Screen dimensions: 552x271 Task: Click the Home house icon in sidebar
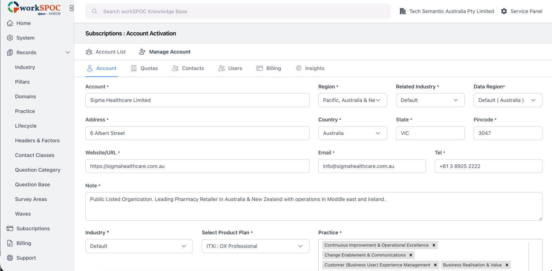pos(10,23)
